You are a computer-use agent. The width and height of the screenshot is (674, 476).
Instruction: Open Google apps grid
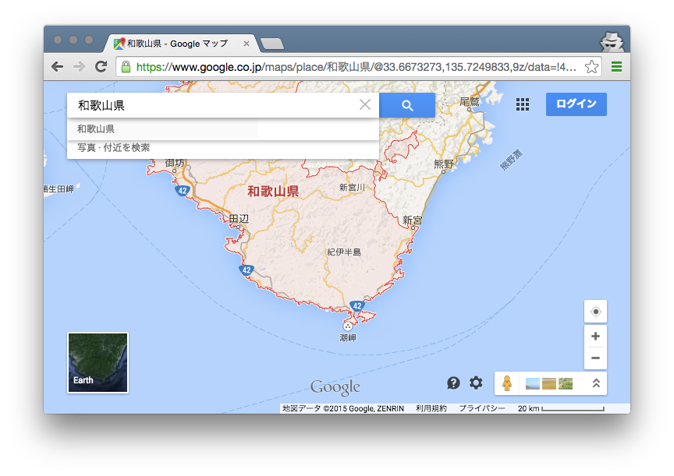pos(522,104)
